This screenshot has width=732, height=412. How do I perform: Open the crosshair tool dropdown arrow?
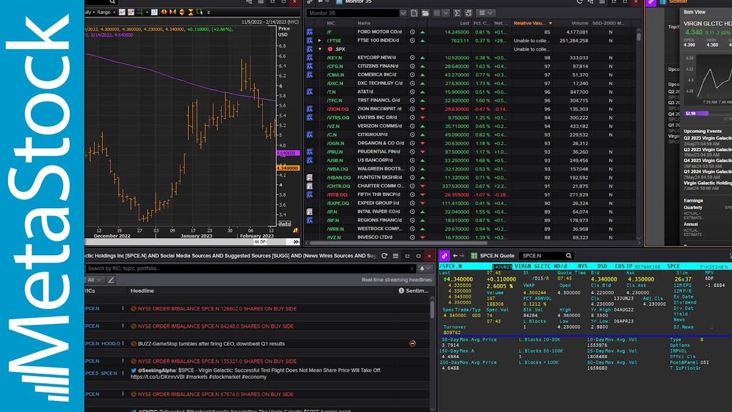147,12
